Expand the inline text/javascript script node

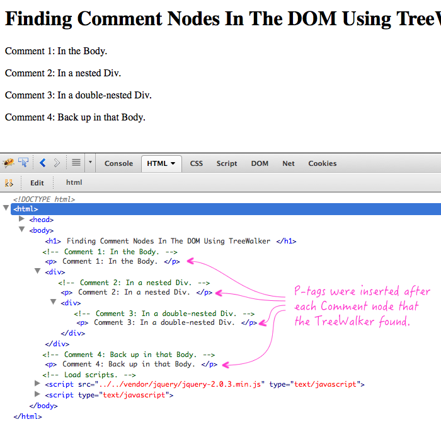pyautogui.click(x=37, y=394)
